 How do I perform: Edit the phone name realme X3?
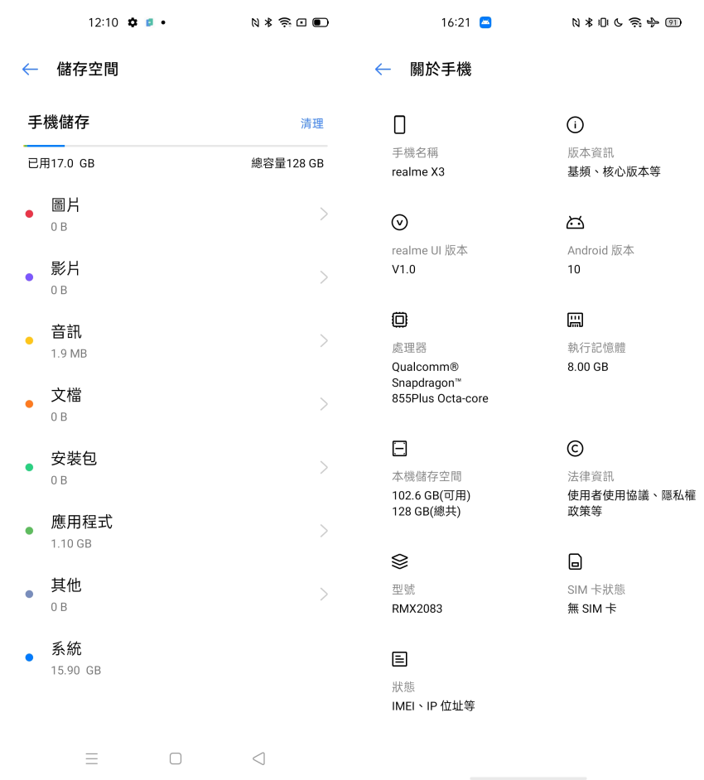click(x=418, y=171)
